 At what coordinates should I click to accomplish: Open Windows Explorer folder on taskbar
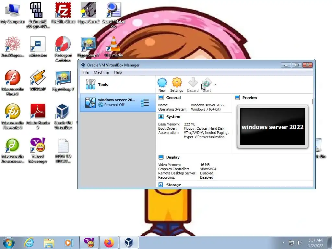coord(49,243)
